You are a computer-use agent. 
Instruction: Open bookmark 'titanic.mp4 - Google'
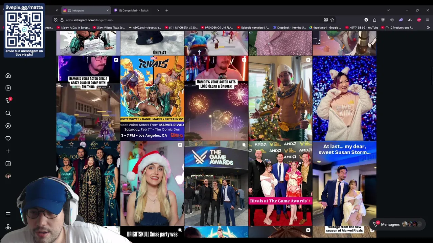[x=325, y=28]
